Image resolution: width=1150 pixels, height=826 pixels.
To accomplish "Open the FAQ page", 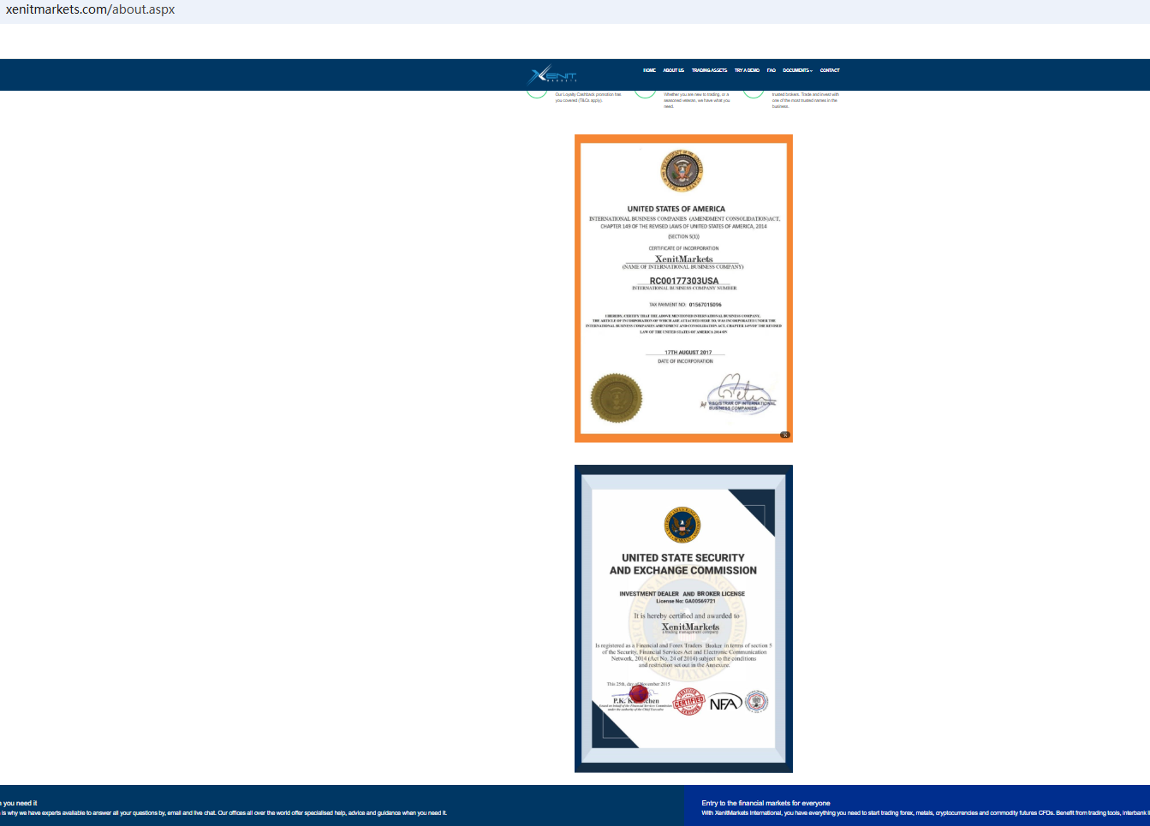I will [x=771, y=70].
